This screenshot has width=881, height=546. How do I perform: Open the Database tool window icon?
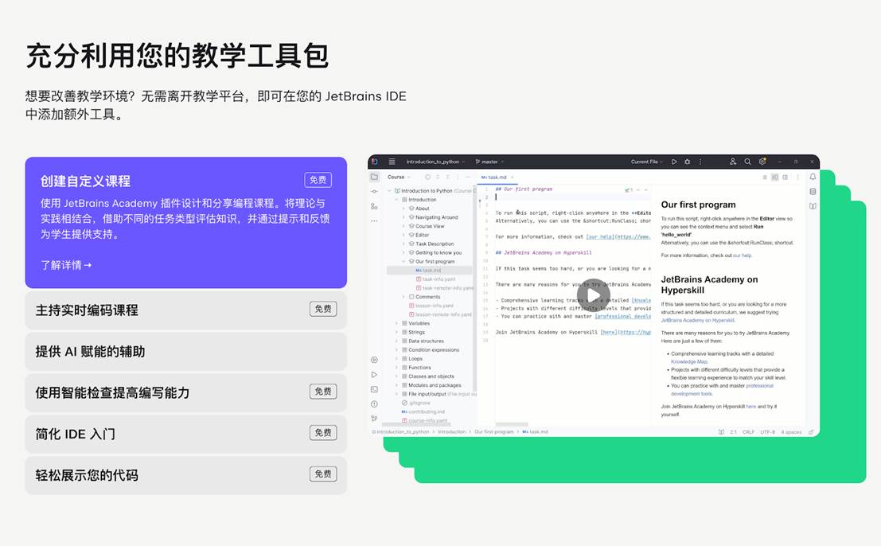pyautogui.click(x=813, y=191)
